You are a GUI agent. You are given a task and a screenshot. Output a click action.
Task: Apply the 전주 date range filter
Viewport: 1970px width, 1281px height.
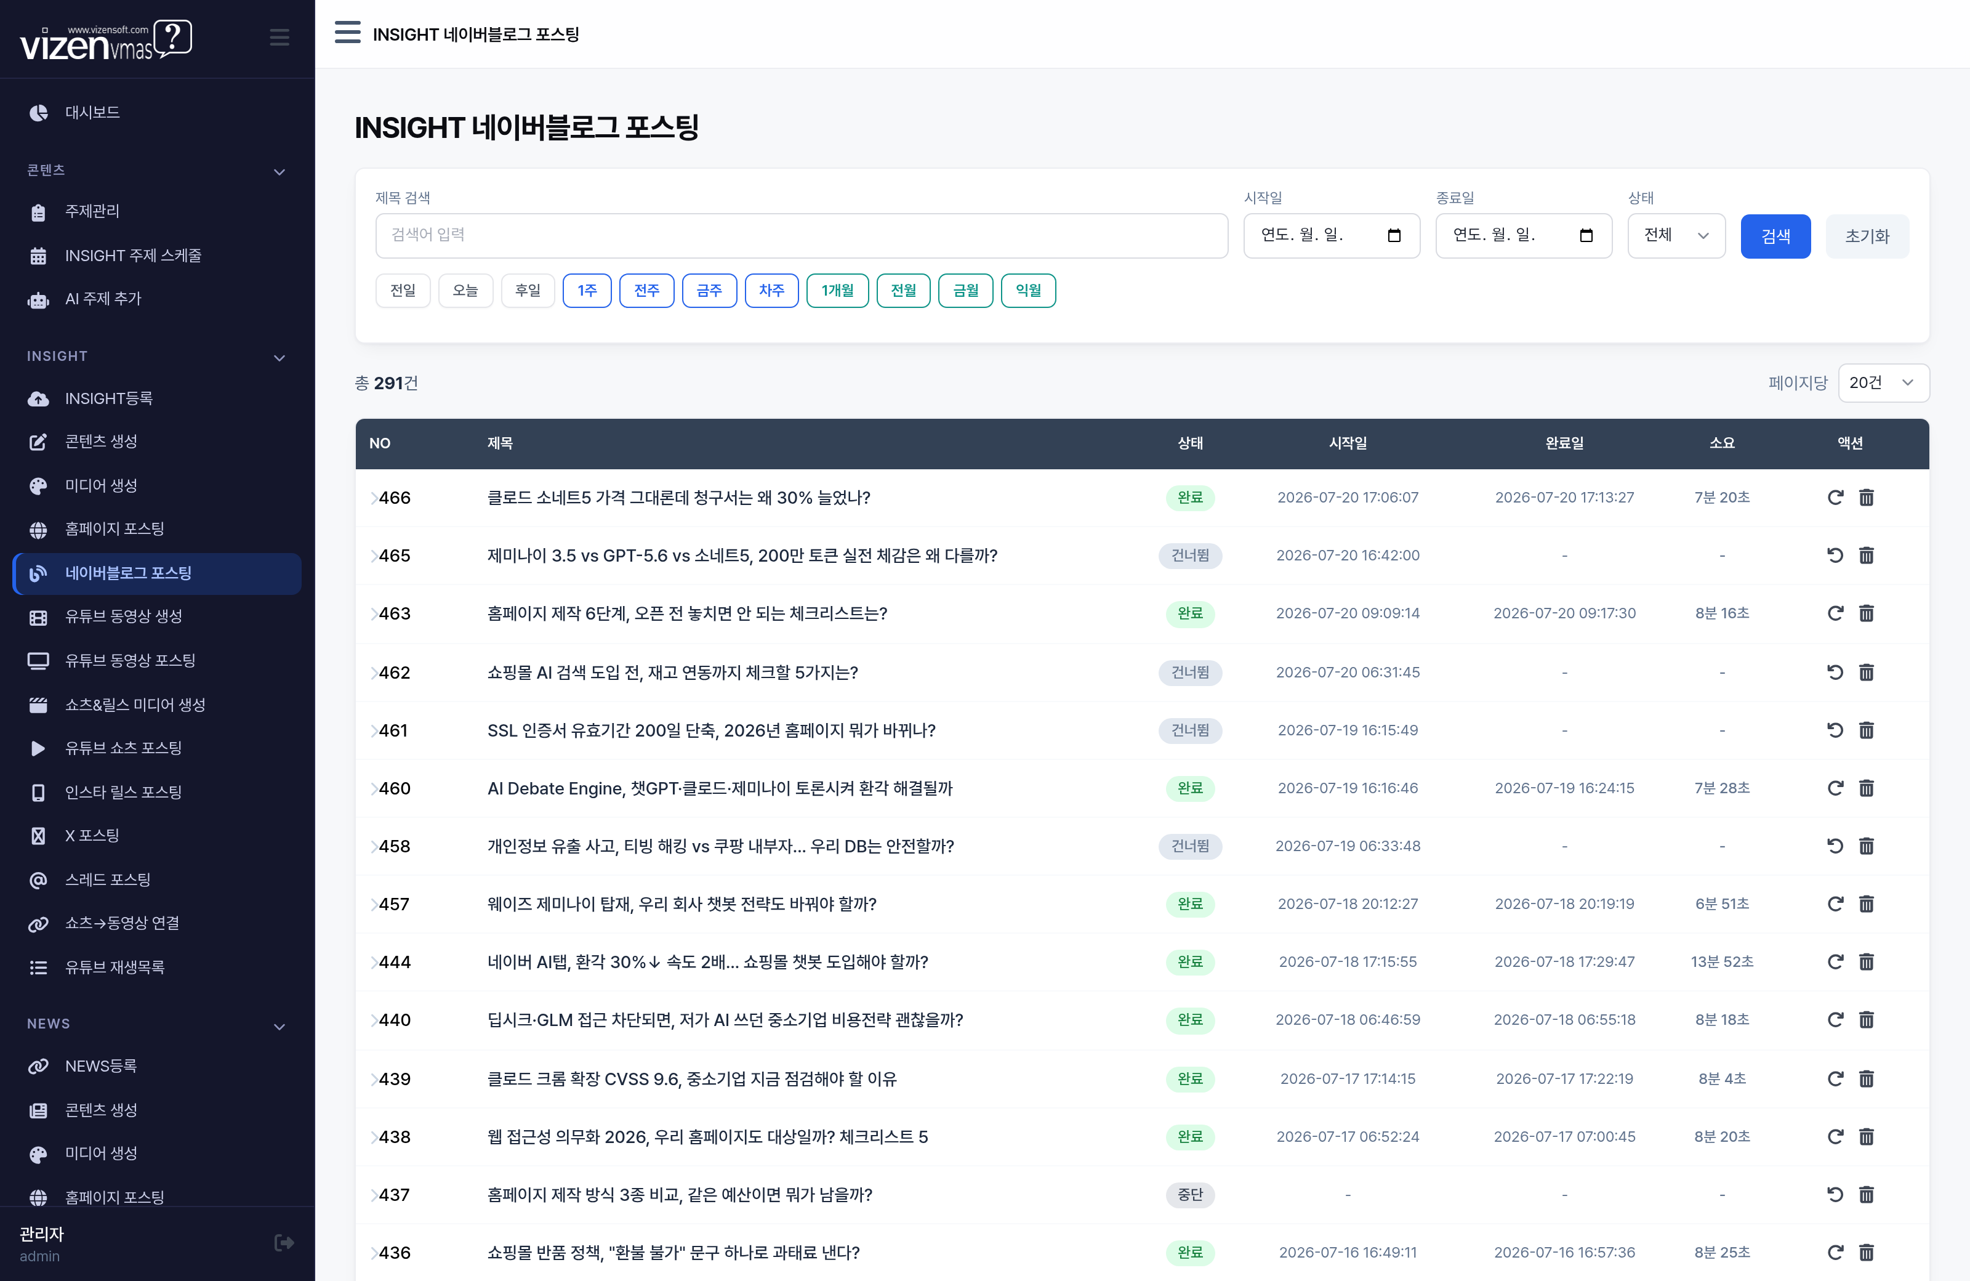(646, 291)
